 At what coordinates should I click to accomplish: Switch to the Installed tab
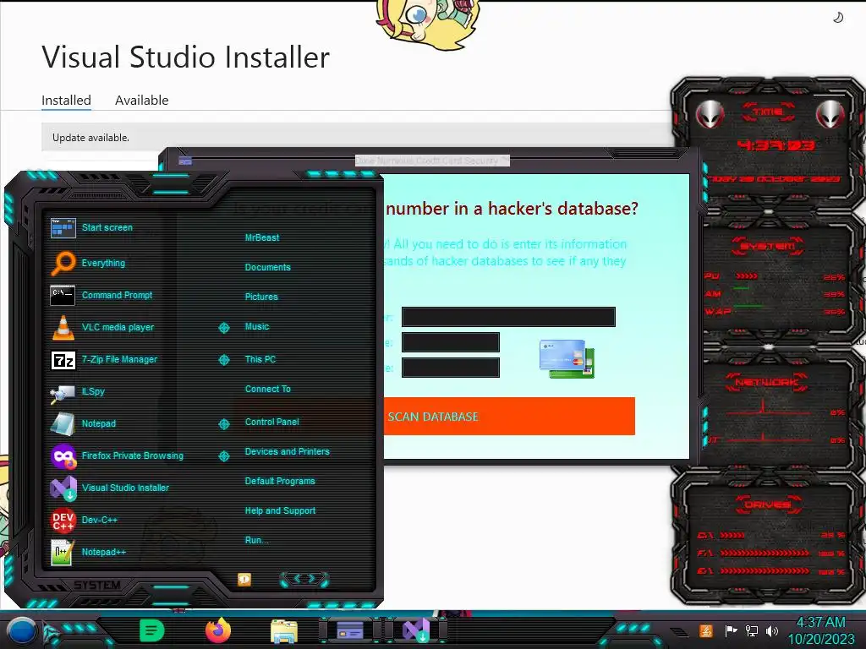(x=66, y=101)
